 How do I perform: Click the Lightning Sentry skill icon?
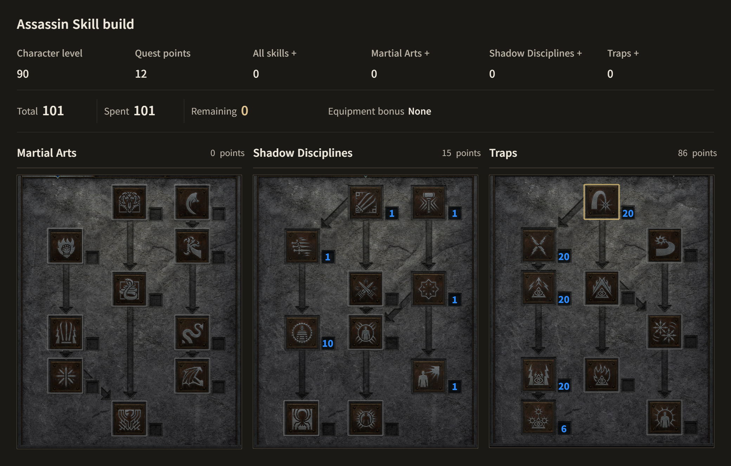(x=538, y=375)
